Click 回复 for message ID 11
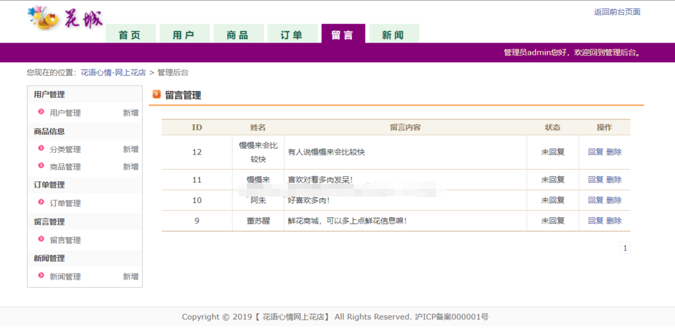The image size is (675, 329). (596, 180)
